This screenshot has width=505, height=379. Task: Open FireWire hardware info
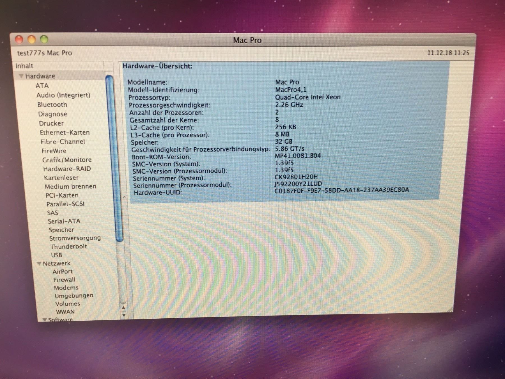54,151
